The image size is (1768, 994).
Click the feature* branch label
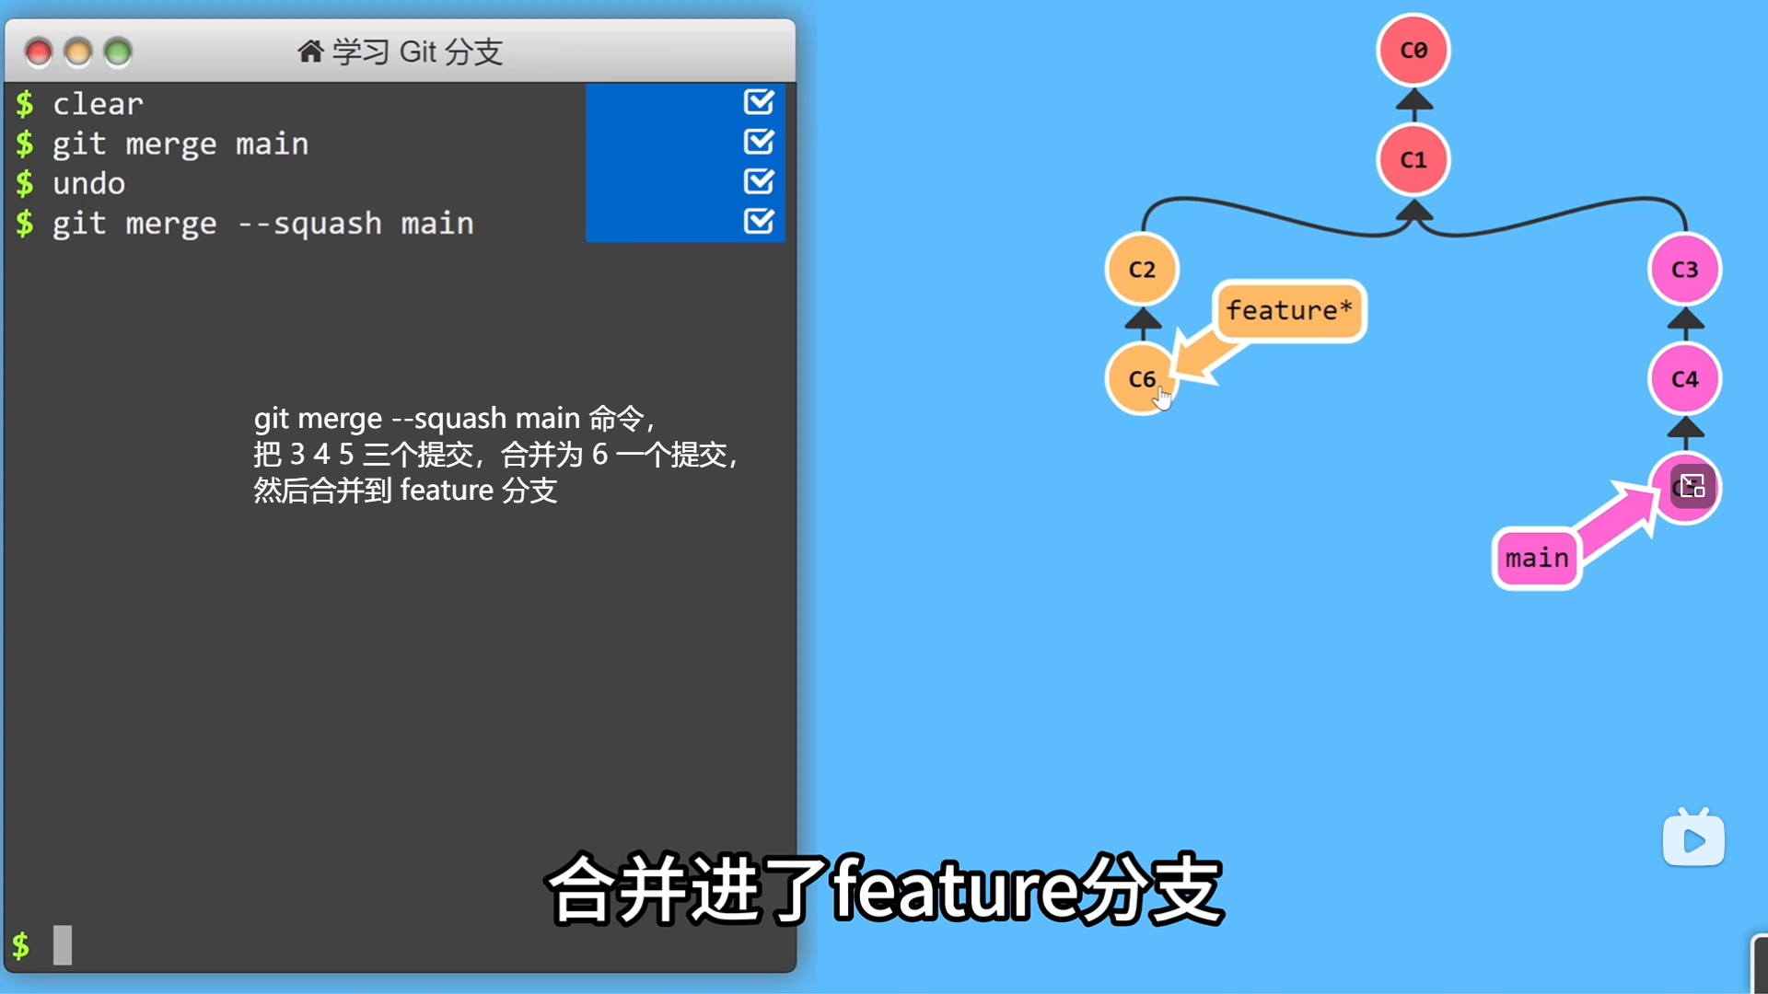click(1288, 310)
